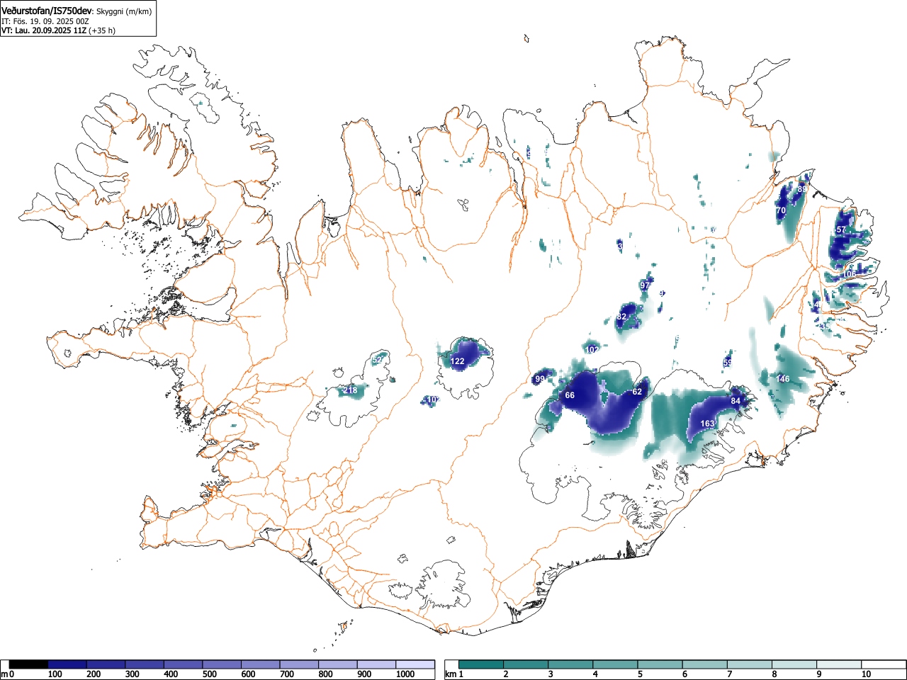Screen dimensions: 907x680
Task: Click the 100 tick label on meter scale
Action: 55,674
